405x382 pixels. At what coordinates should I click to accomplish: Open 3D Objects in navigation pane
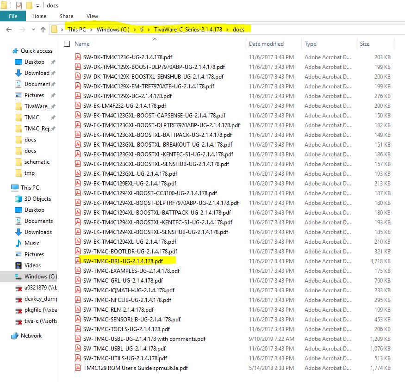pos(37,199)
